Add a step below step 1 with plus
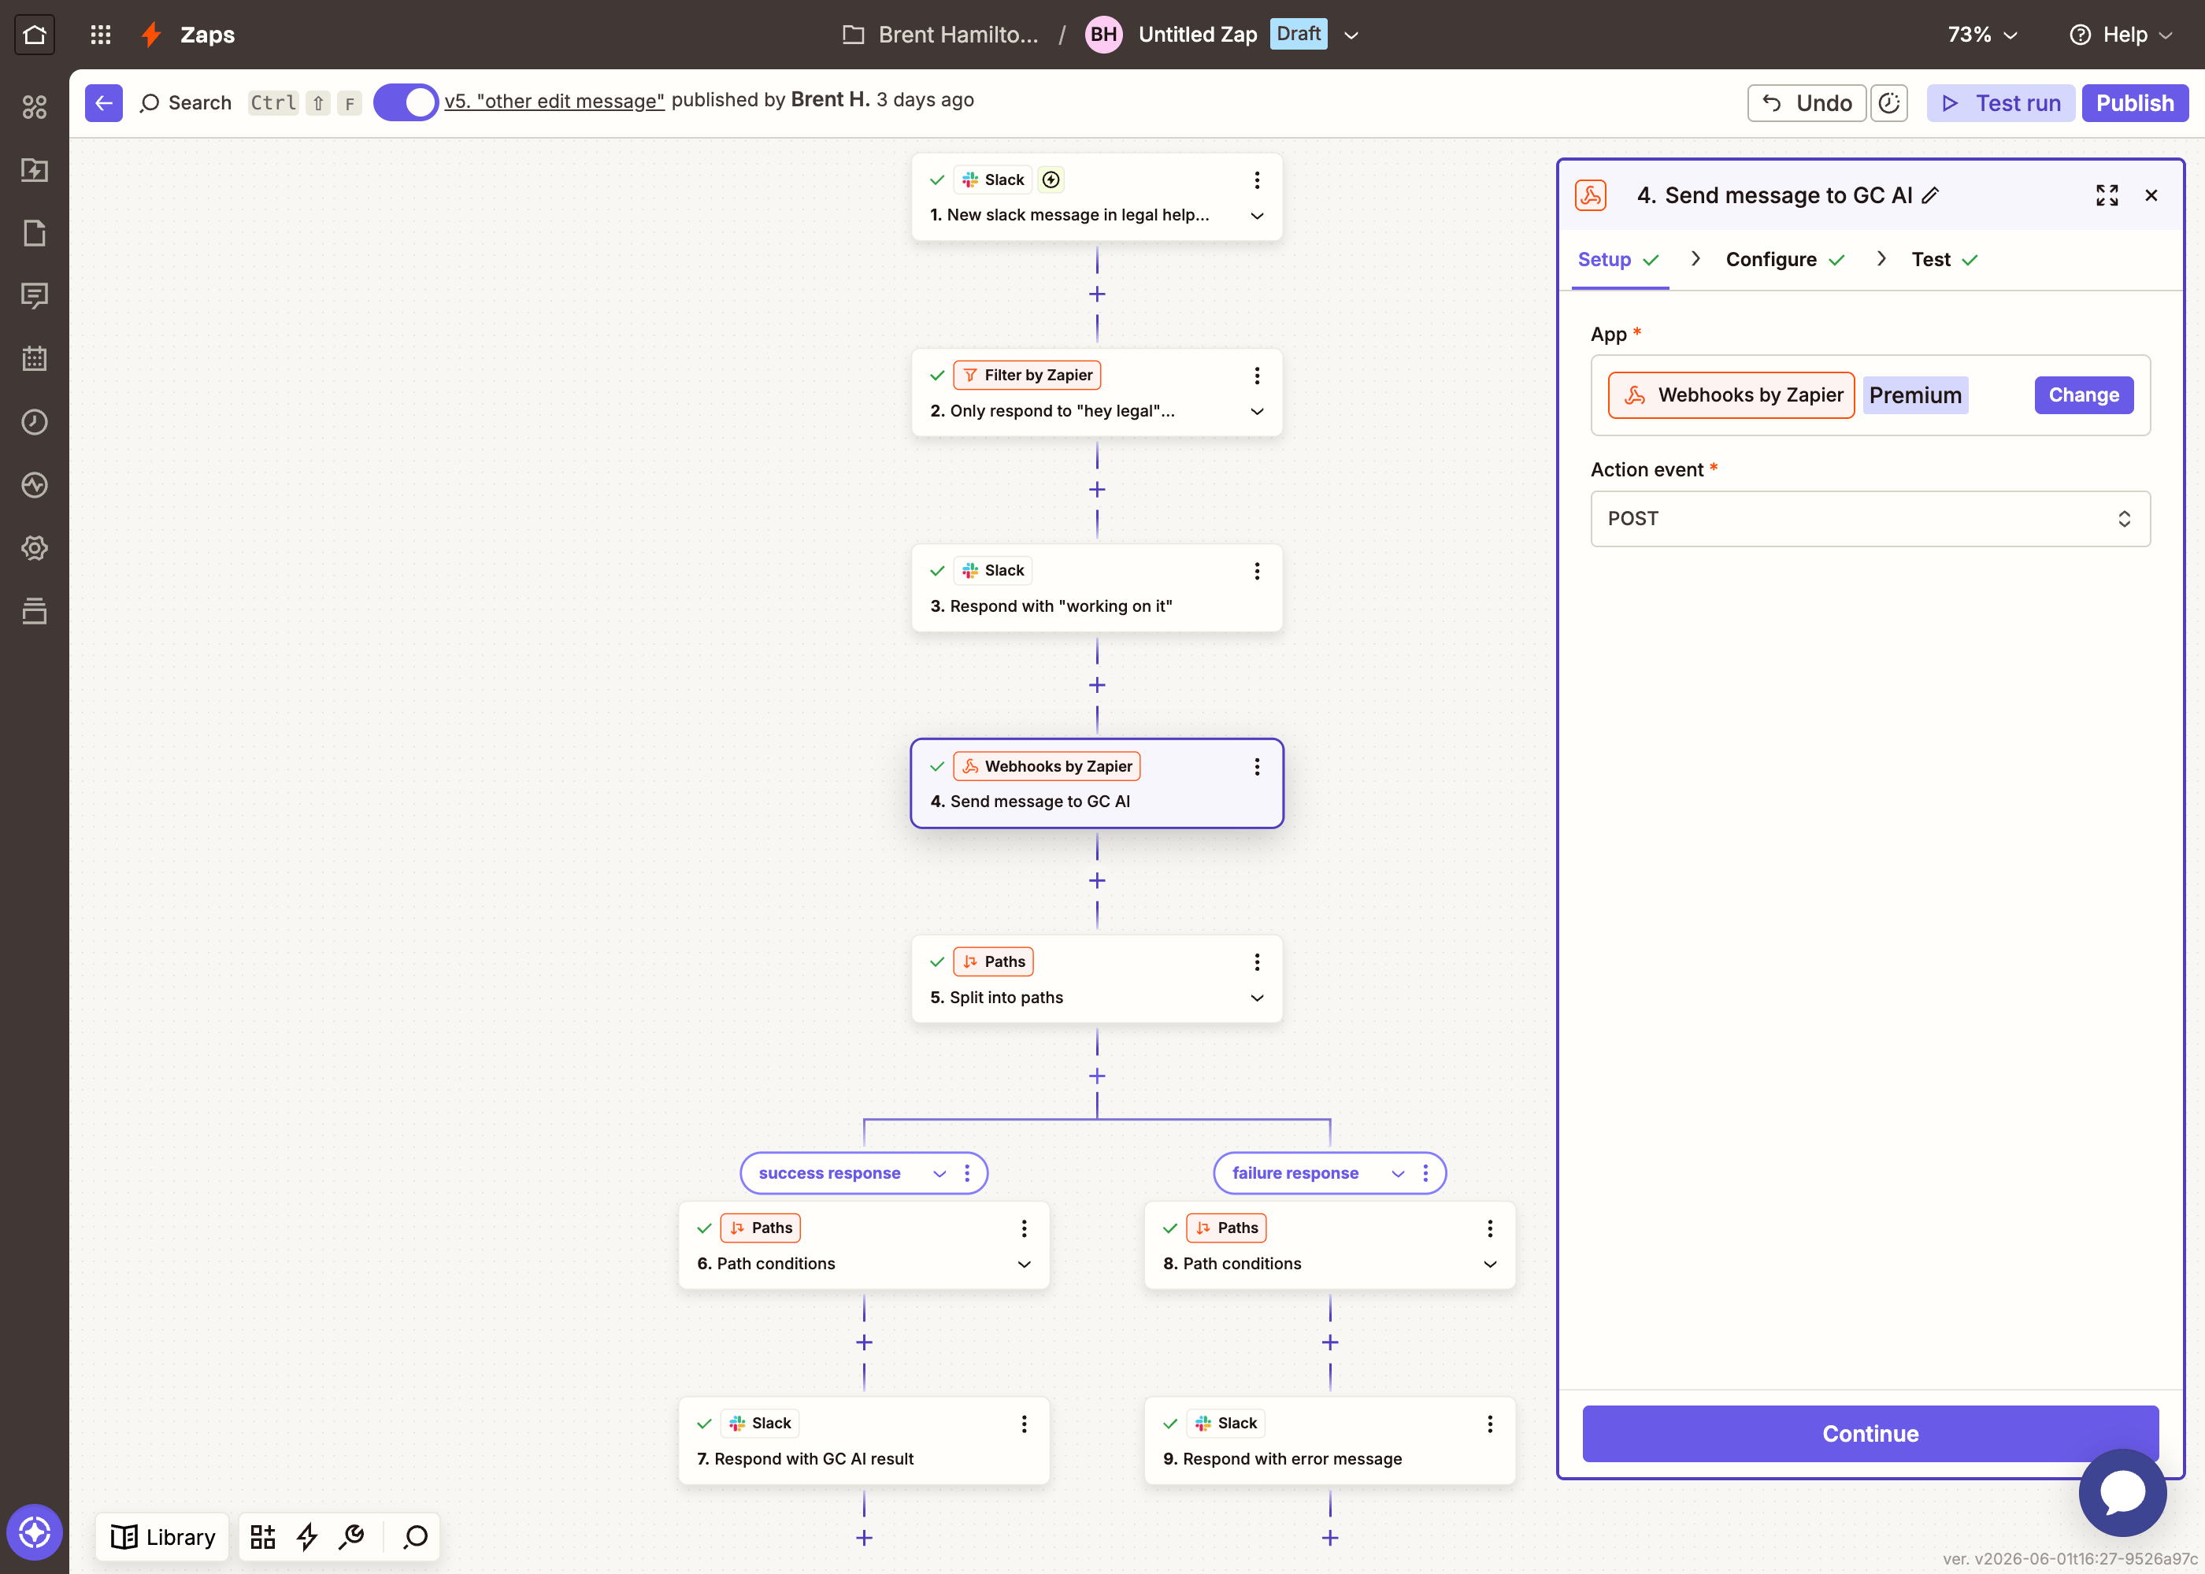Screen dimensions: 2205x1574 pyautogui.click(x=1097, y=294)
